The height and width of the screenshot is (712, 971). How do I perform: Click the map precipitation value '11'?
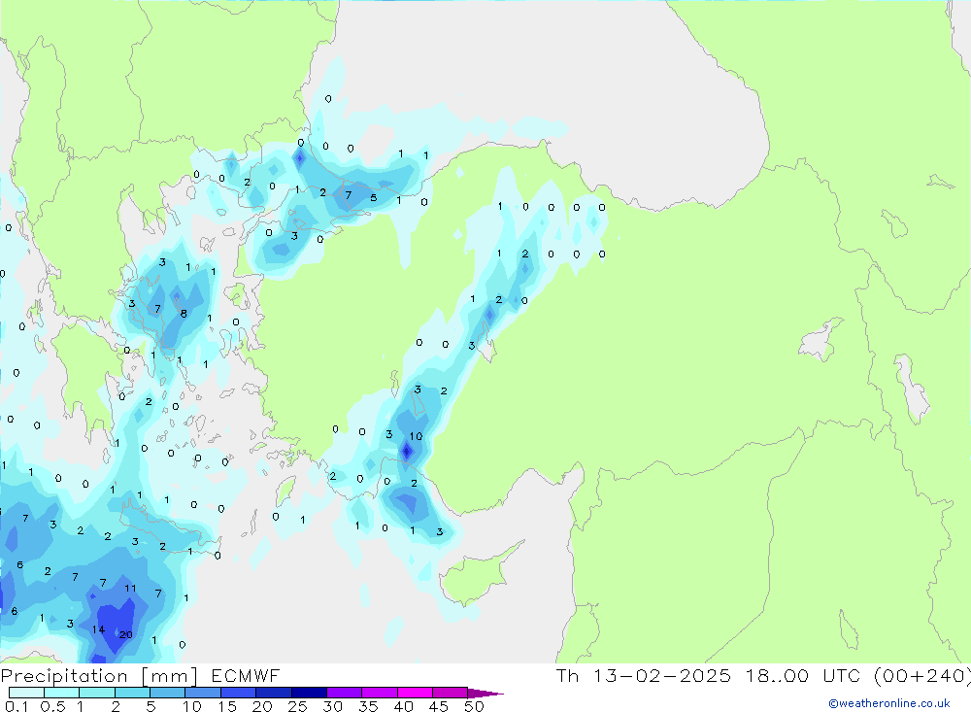coord(130,588)
